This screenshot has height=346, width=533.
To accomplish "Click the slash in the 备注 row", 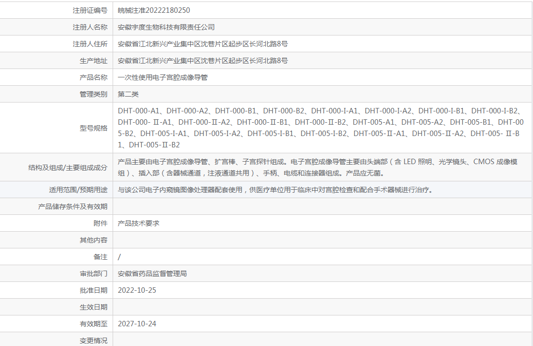I will click(x=120, y=257).
